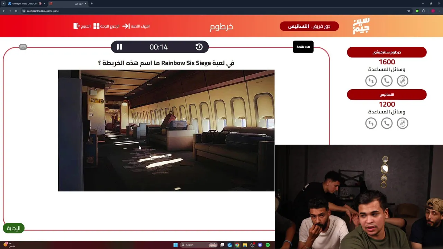Open Spotify from the taskbar
This screenshot has width=443, height=249.
pyautogui.click(x=268, y=245)
